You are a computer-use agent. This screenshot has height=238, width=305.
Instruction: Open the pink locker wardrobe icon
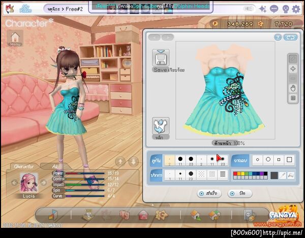pyautogui.click(x=125, y=215)
